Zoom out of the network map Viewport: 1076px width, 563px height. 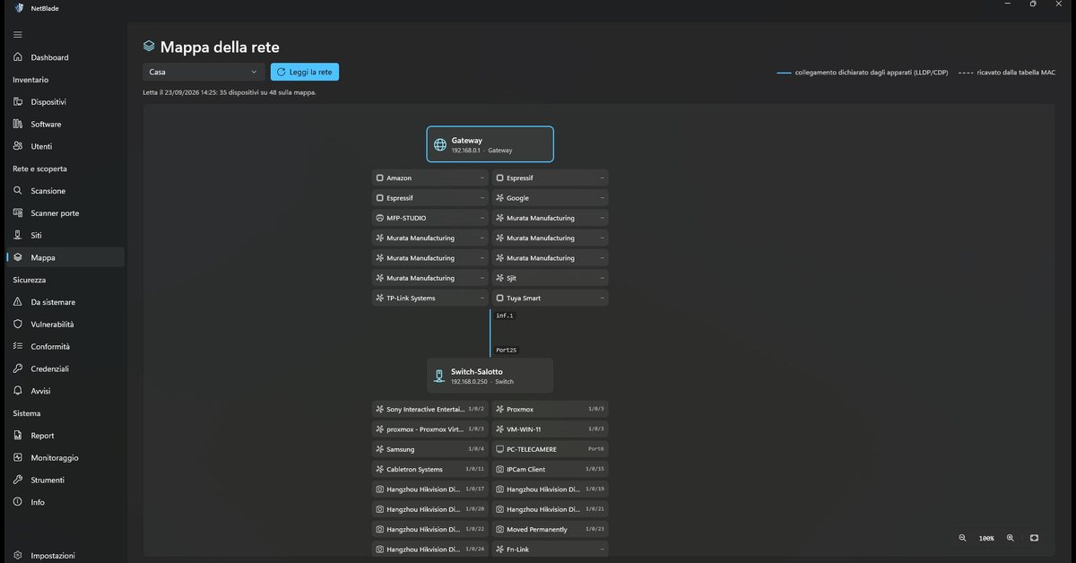point(962,538)
